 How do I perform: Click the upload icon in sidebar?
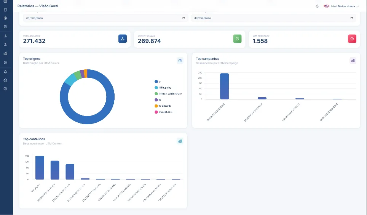[5, 44]
